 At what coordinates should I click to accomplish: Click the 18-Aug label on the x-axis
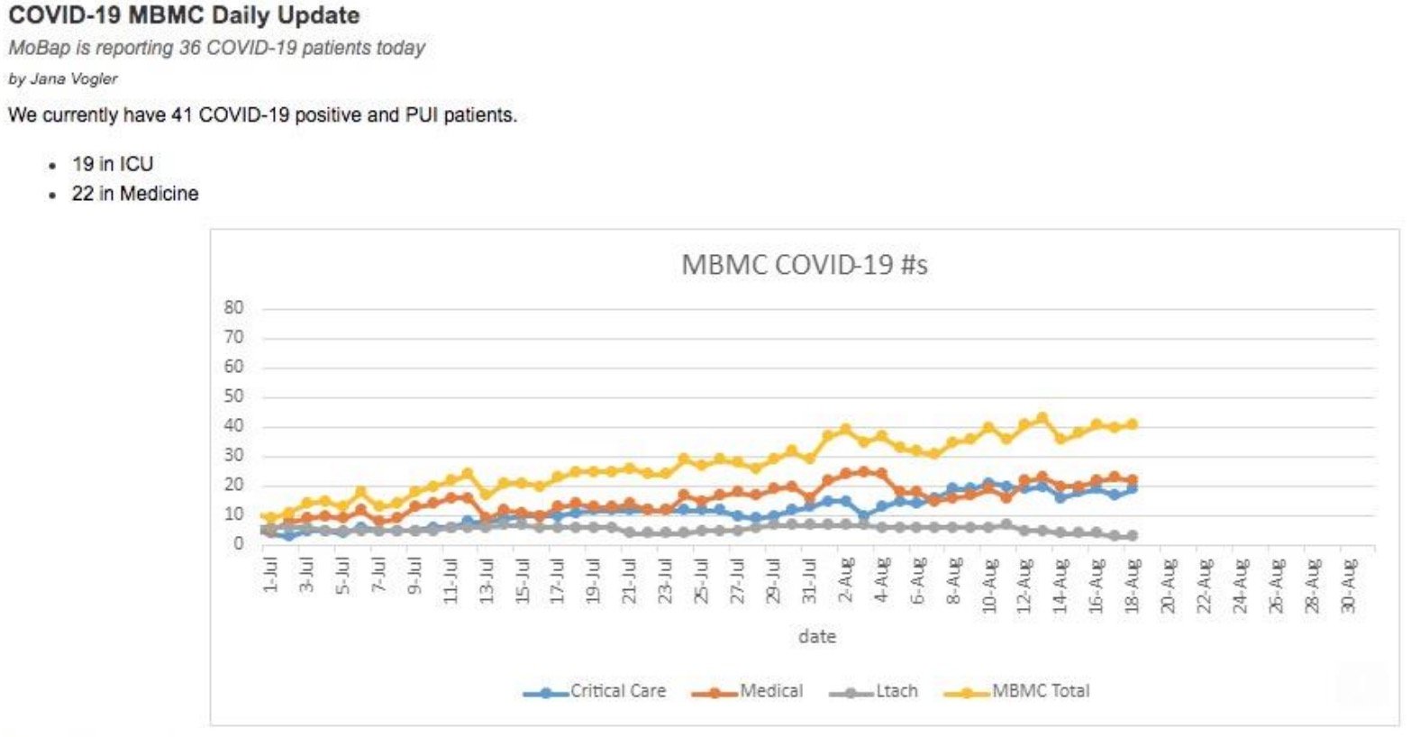point(1133,585)
